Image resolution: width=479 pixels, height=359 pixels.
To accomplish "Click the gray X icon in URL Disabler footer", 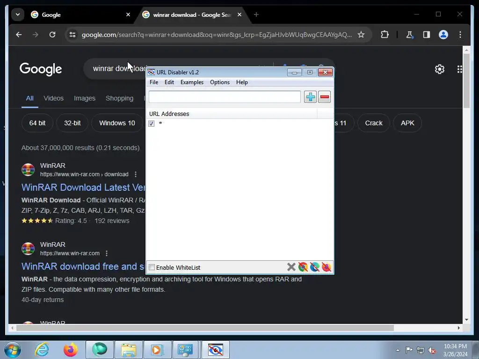I will tap(291, 267).
